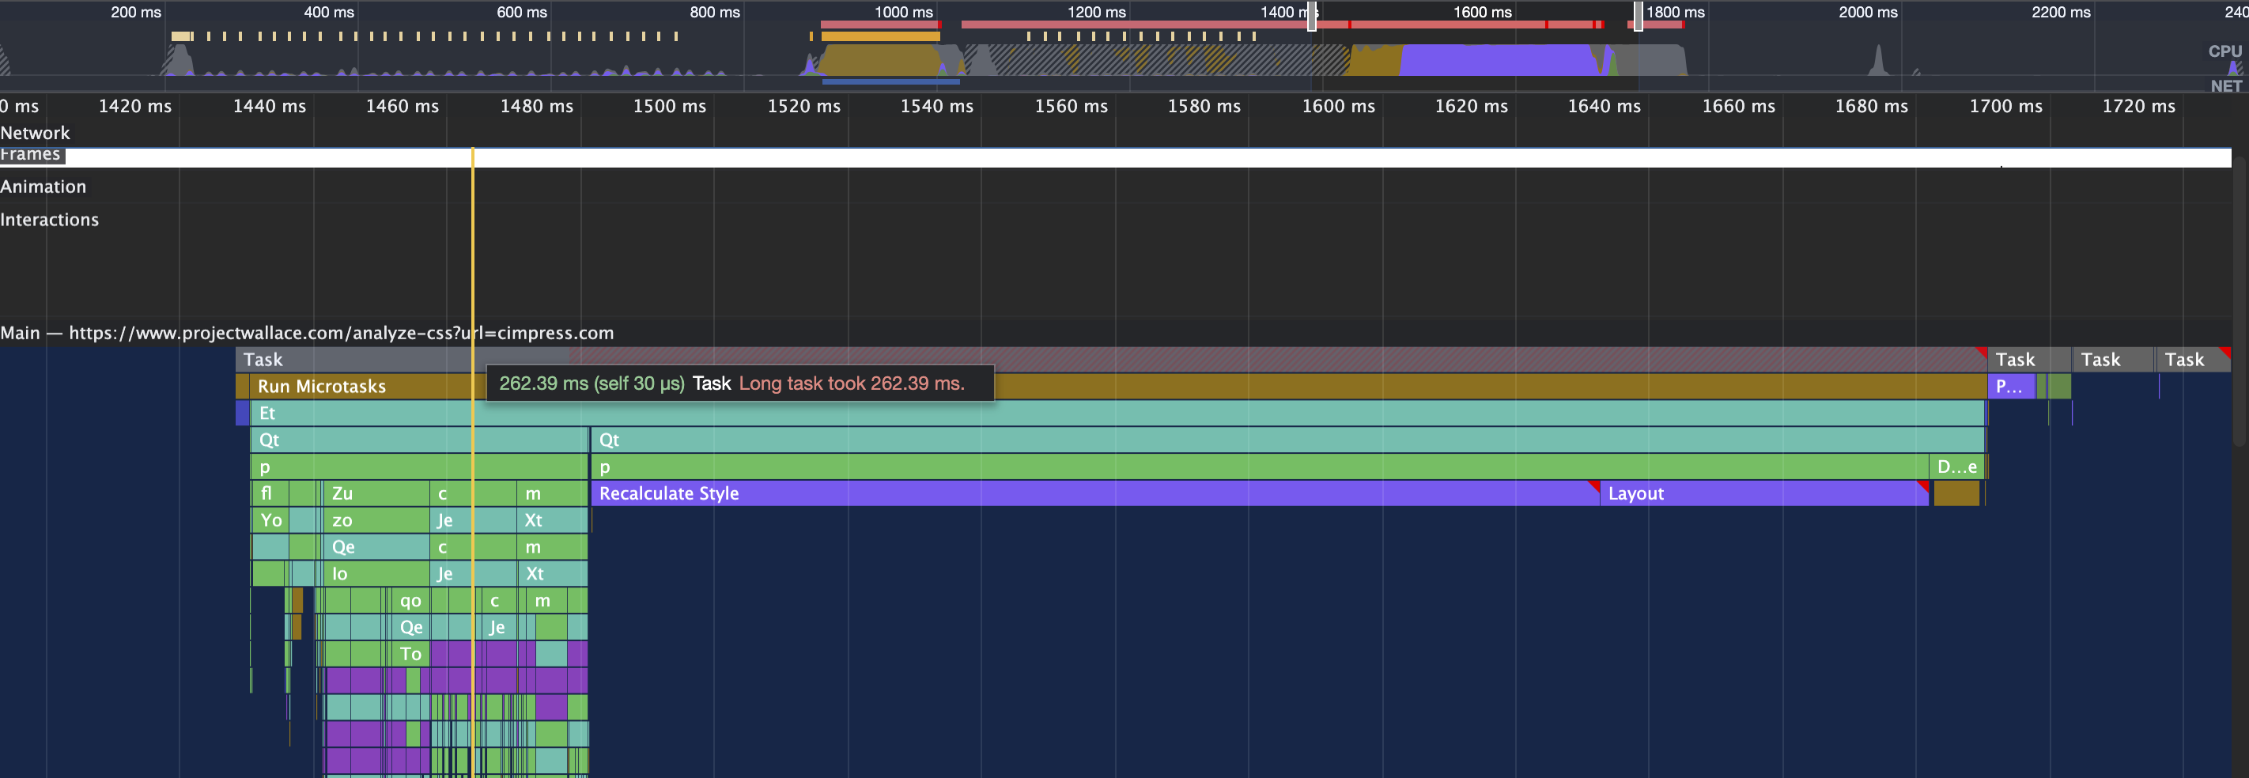Screen dimensions: 2249x778
Task: Select the Yo function block
Action: (270, 520)
